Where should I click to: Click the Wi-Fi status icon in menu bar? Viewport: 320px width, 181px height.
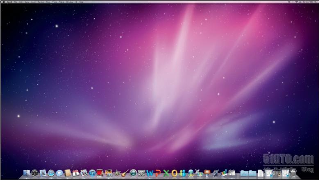coord(297,2)
